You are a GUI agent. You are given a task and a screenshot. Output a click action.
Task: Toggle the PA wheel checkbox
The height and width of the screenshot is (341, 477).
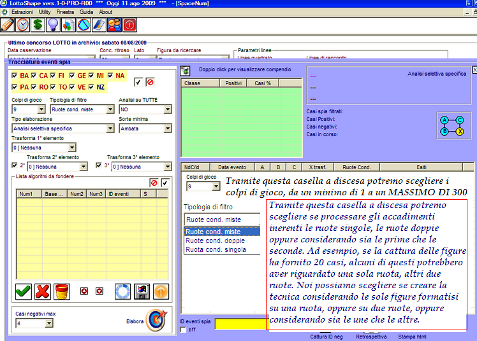pos(14,87)
